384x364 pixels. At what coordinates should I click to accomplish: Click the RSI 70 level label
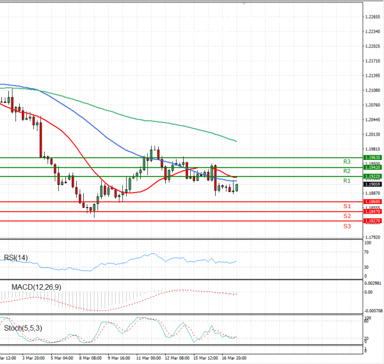(x=366, y=252)
